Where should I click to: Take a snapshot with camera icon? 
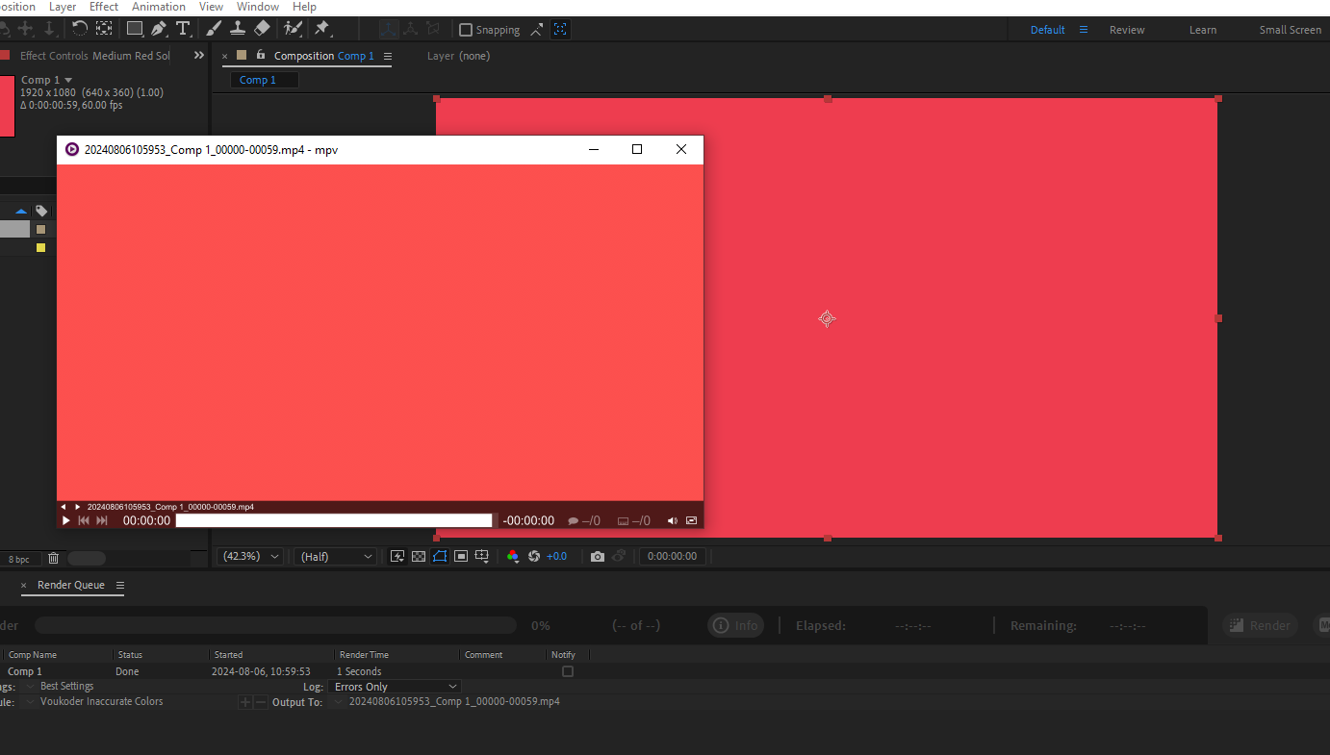[598, 557]
